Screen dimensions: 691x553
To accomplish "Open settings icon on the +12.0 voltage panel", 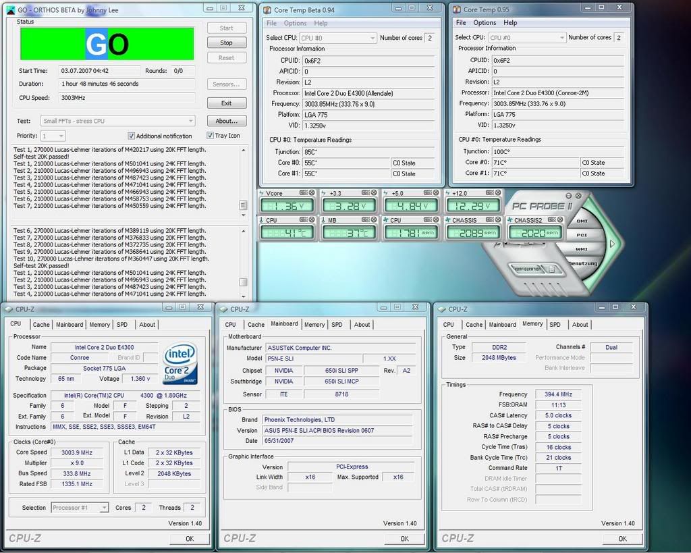I will click(x=490, y=192).
